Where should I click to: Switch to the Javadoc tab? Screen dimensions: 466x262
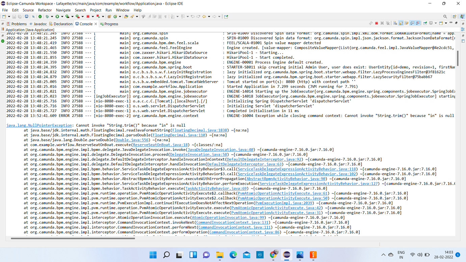[38, 24]
